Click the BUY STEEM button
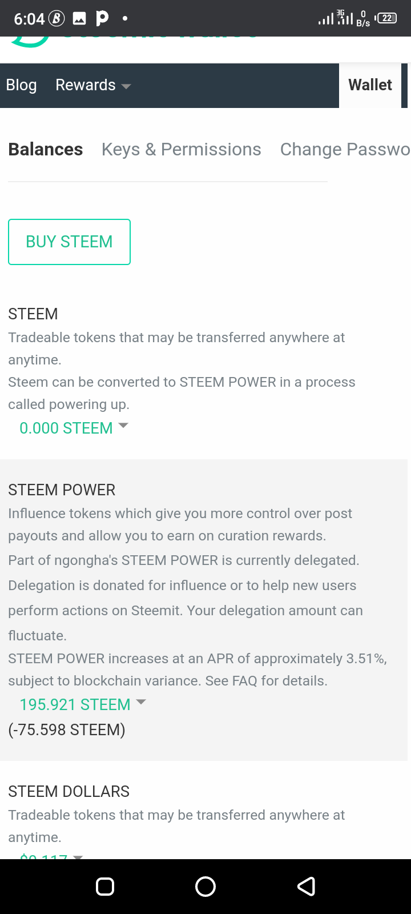The height and width of the screenshot is (914, 411). (x=69, y=242)
